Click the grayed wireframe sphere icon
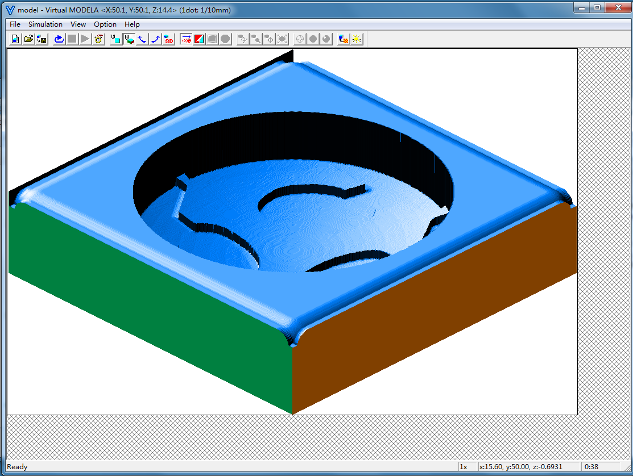Viewport: 633px width, 476px height. pyautogui.click(x=300, y=39)
